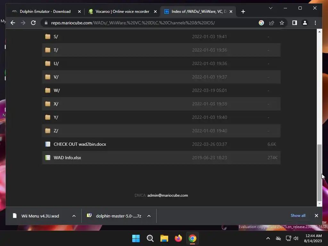The width and height of the screenshot is (328, 246).
Task: Click the scrollbar down arrow
Action: click(x=319, y=203)
